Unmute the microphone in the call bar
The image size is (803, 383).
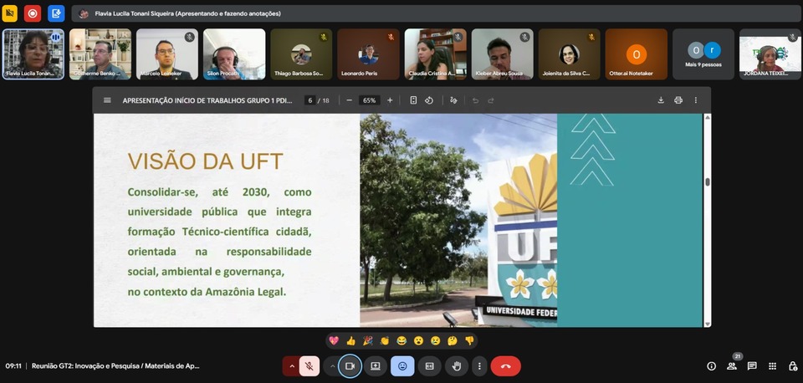(309, 366)
